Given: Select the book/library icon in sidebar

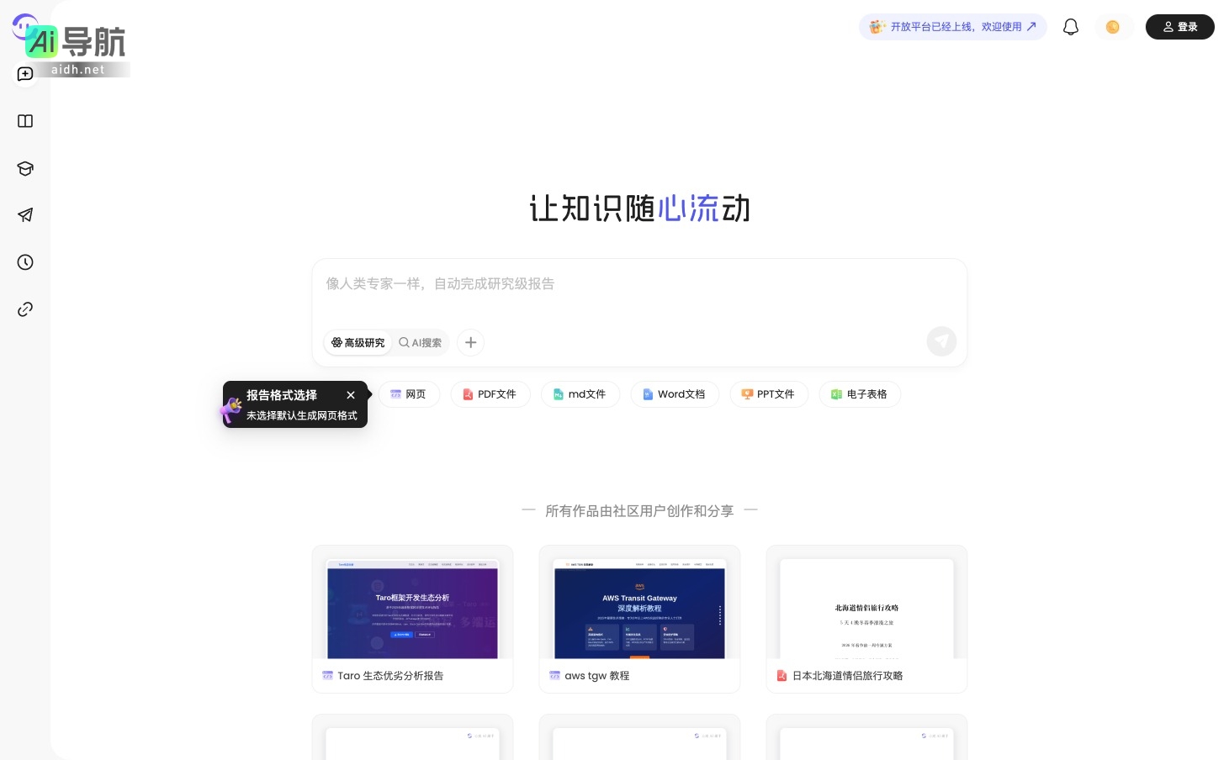Looking at the screenshot, I should 25,121.
